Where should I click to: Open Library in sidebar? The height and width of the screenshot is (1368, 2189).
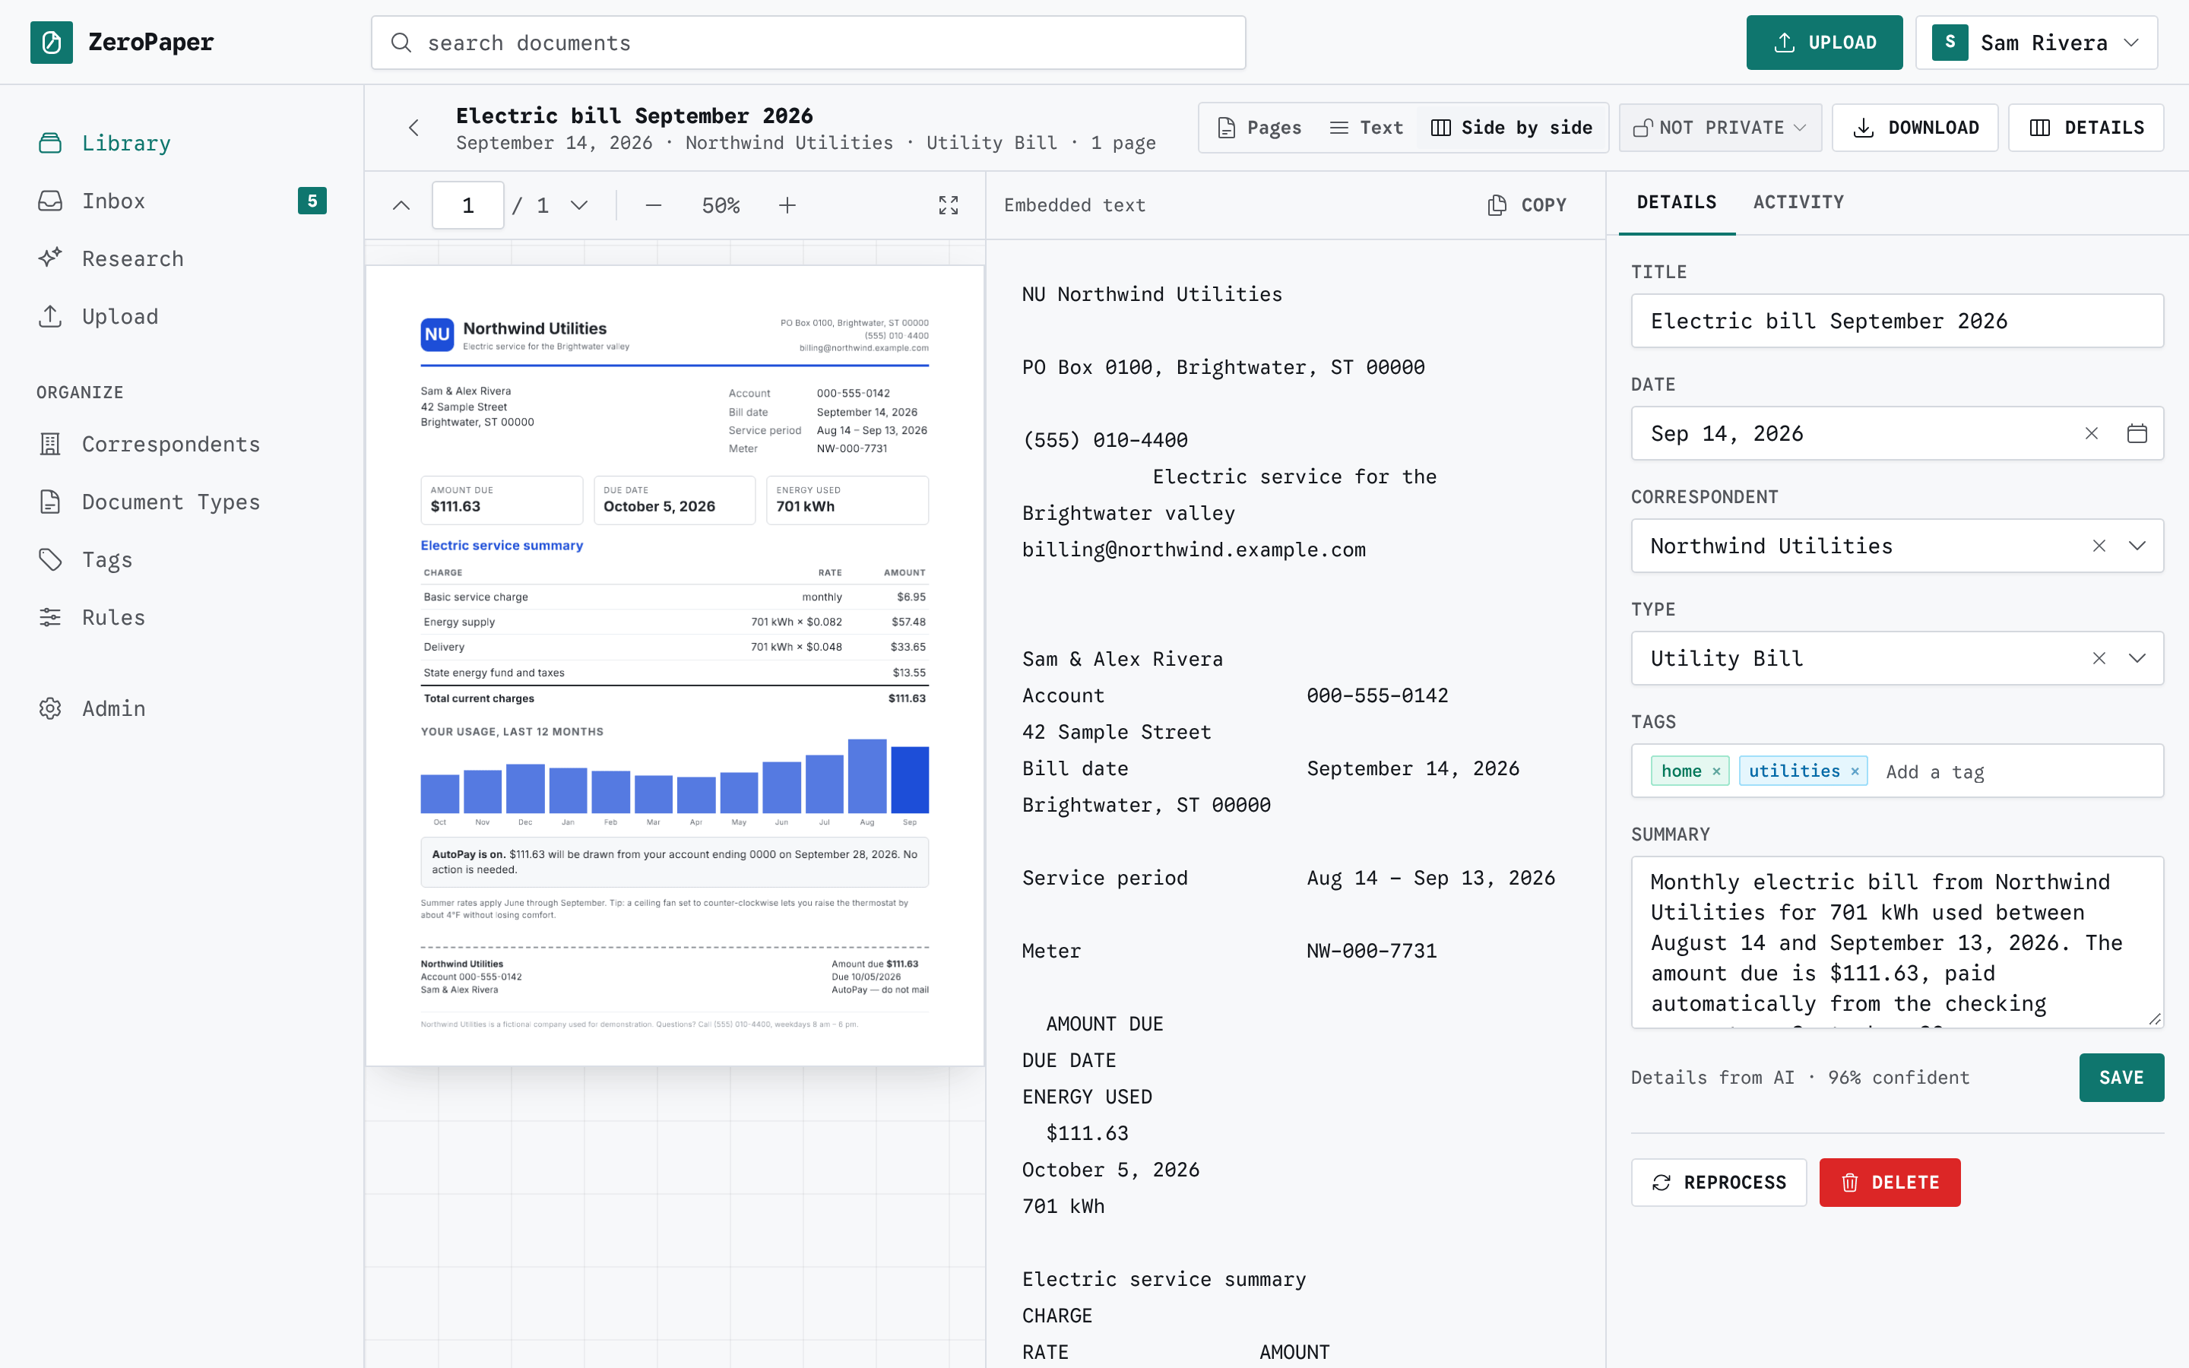tap(182, 143)
